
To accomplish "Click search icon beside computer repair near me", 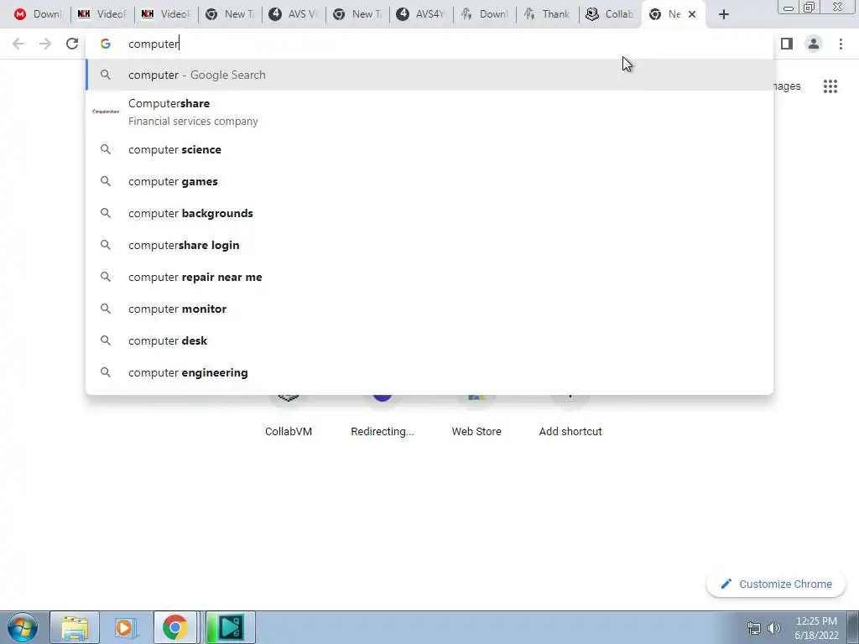I will 106,277.
